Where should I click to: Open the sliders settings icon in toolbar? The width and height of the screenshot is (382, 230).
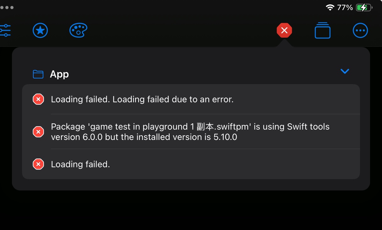pyautogui.click(x=5, y=30)
